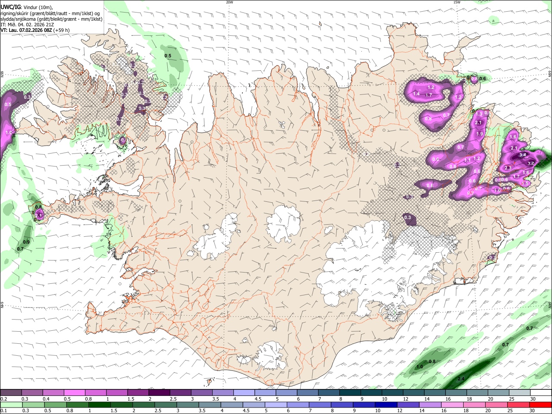Click the "0.1" label in the rain legend

3,411
